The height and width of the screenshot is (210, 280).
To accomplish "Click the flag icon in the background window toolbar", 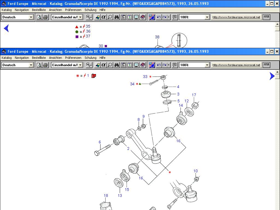I will (x=152, y=17).
